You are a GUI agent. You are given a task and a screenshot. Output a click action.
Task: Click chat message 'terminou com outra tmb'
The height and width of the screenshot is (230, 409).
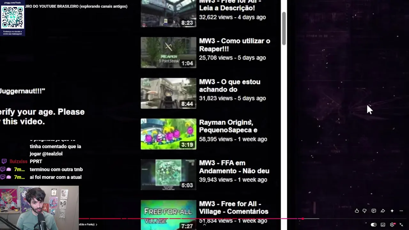click(x=56, y=170)
